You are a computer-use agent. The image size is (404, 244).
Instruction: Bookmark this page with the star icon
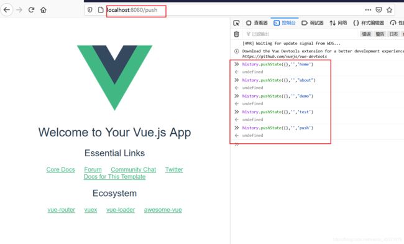[389, 10]
